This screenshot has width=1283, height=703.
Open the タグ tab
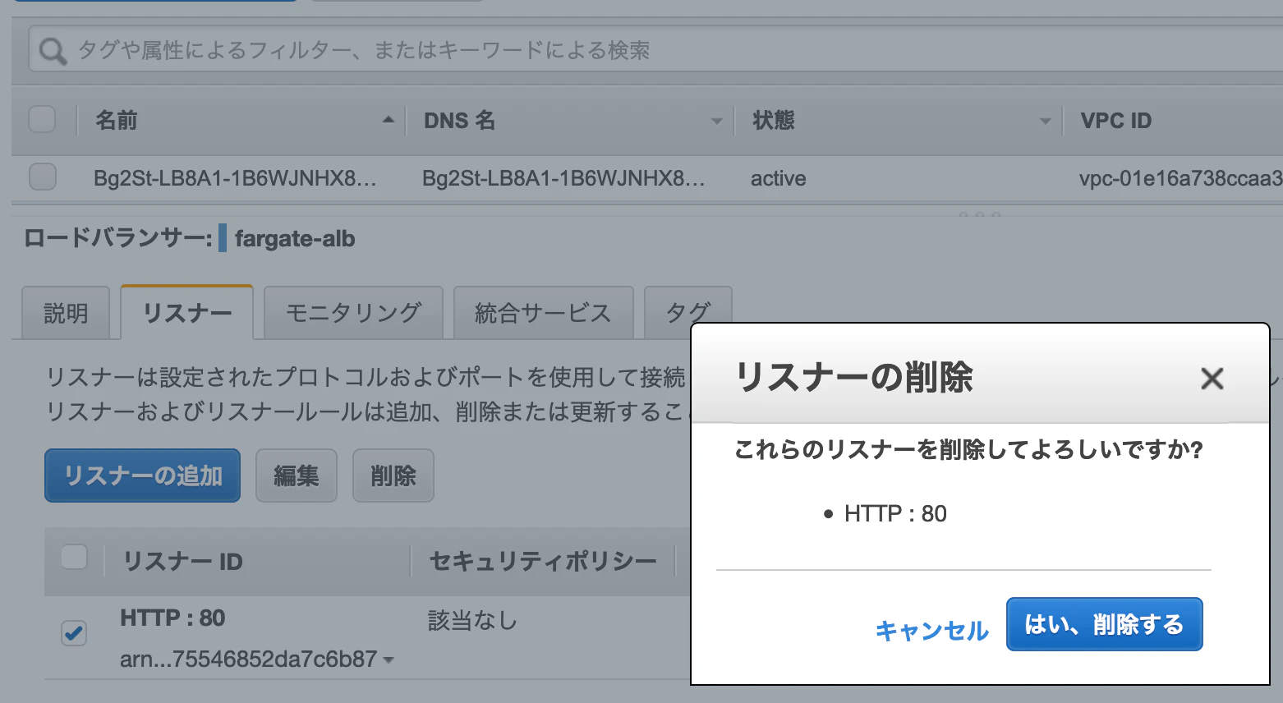687,310
